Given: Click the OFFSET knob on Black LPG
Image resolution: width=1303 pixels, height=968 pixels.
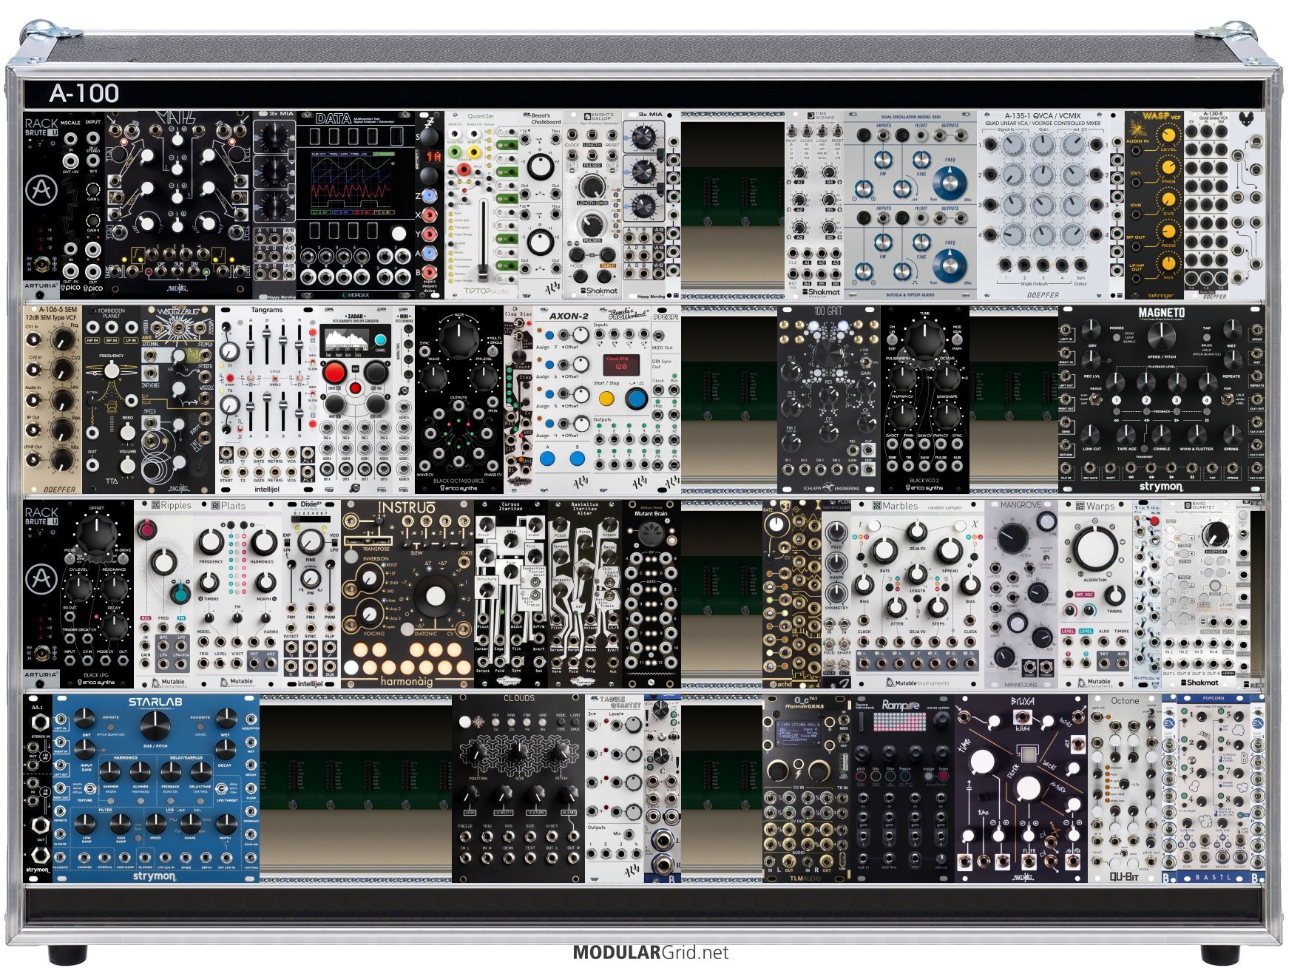Looking at the screenshot, I should click(96, 534).
